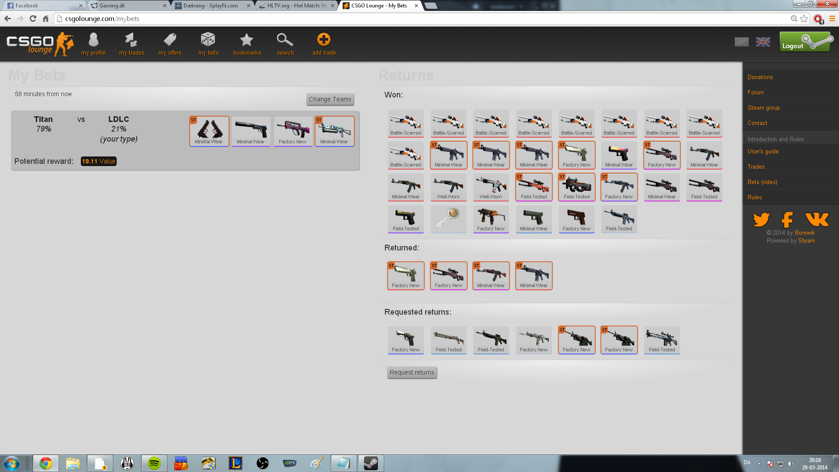
Task: Select the StatTrak dual pistols bet item
Action: point(209,131)
